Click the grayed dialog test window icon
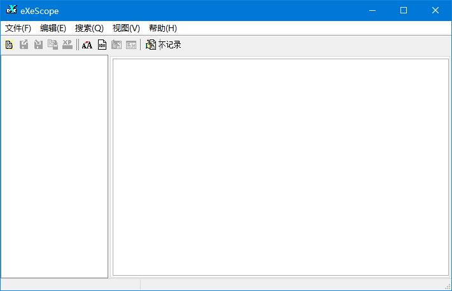 coord(131,45)
